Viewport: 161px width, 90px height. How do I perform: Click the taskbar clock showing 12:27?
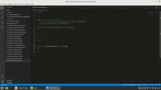click(x=159, y=88)
